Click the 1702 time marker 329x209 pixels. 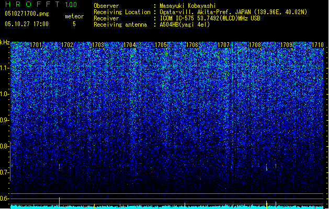point(67,45)
